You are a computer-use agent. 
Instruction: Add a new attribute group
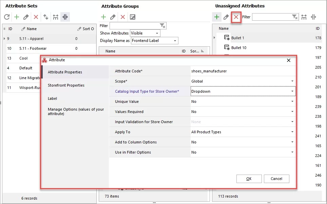pyautogui.click(x=103, y=17)
